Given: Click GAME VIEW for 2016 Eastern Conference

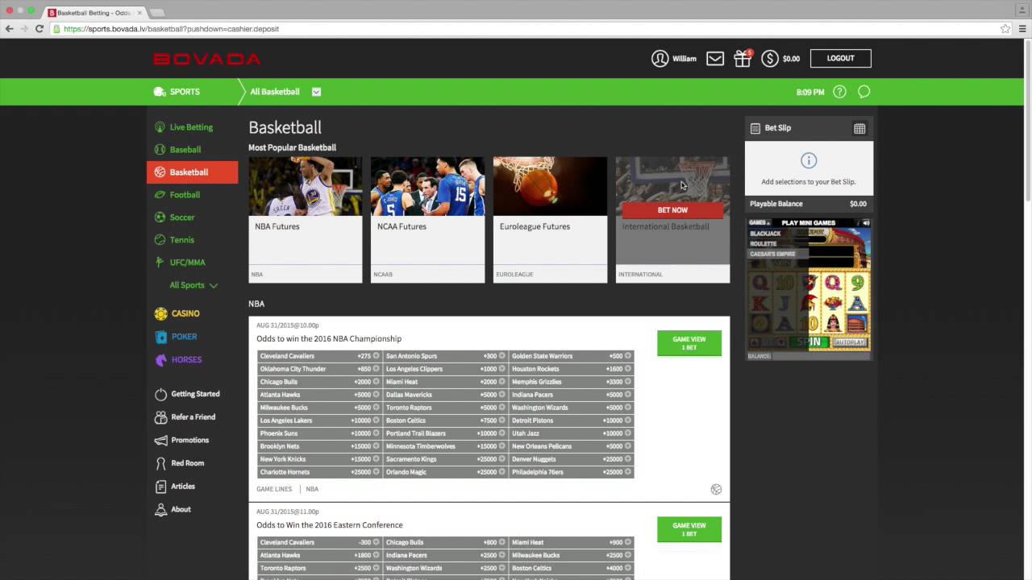Looking at the screenshot, I should (689, 529).
